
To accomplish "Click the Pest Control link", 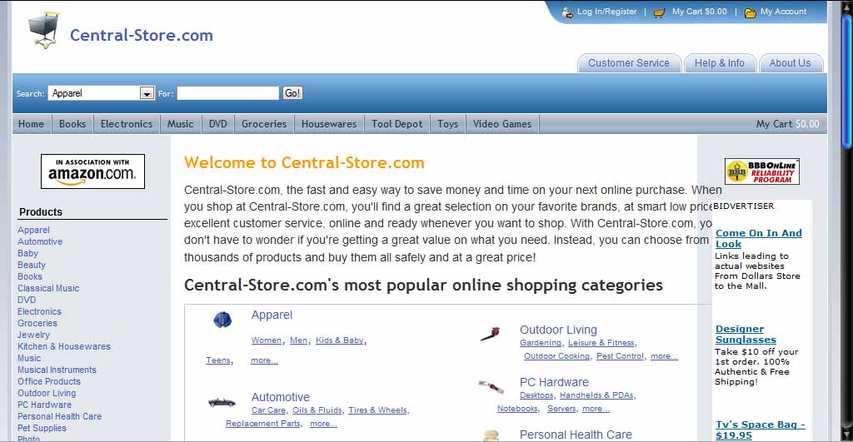I will click(x=620, y=356).
